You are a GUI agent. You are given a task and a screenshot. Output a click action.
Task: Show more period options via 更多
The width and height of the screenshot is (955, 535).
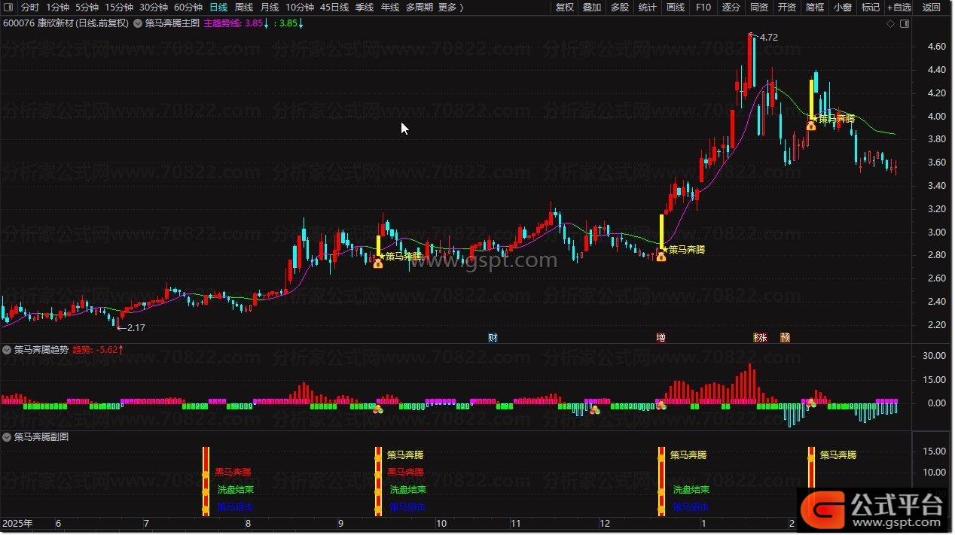[x=450, y=8]
